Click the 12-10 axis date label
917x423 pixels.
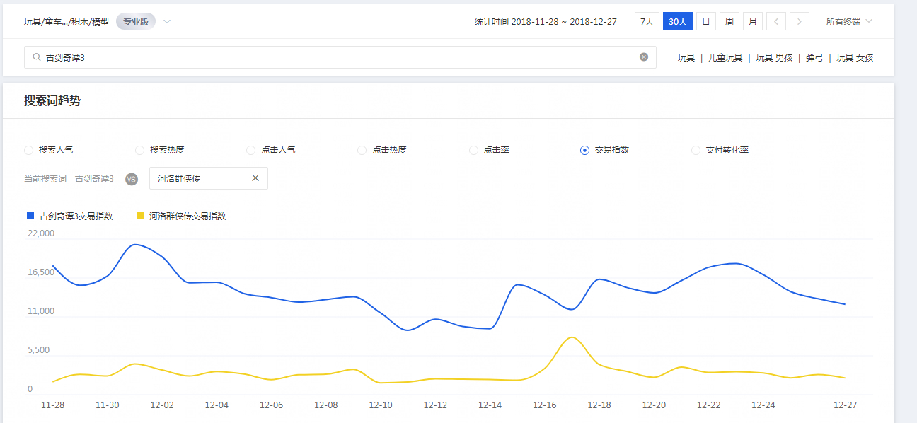click(381, 405)
